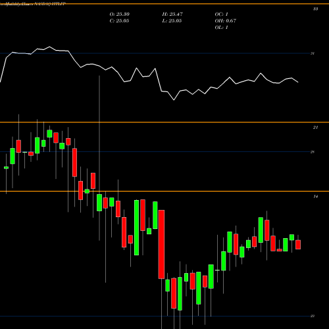Click the '31' axis label on the right
This screenshot has height=329, width=329.
(313, 53)
